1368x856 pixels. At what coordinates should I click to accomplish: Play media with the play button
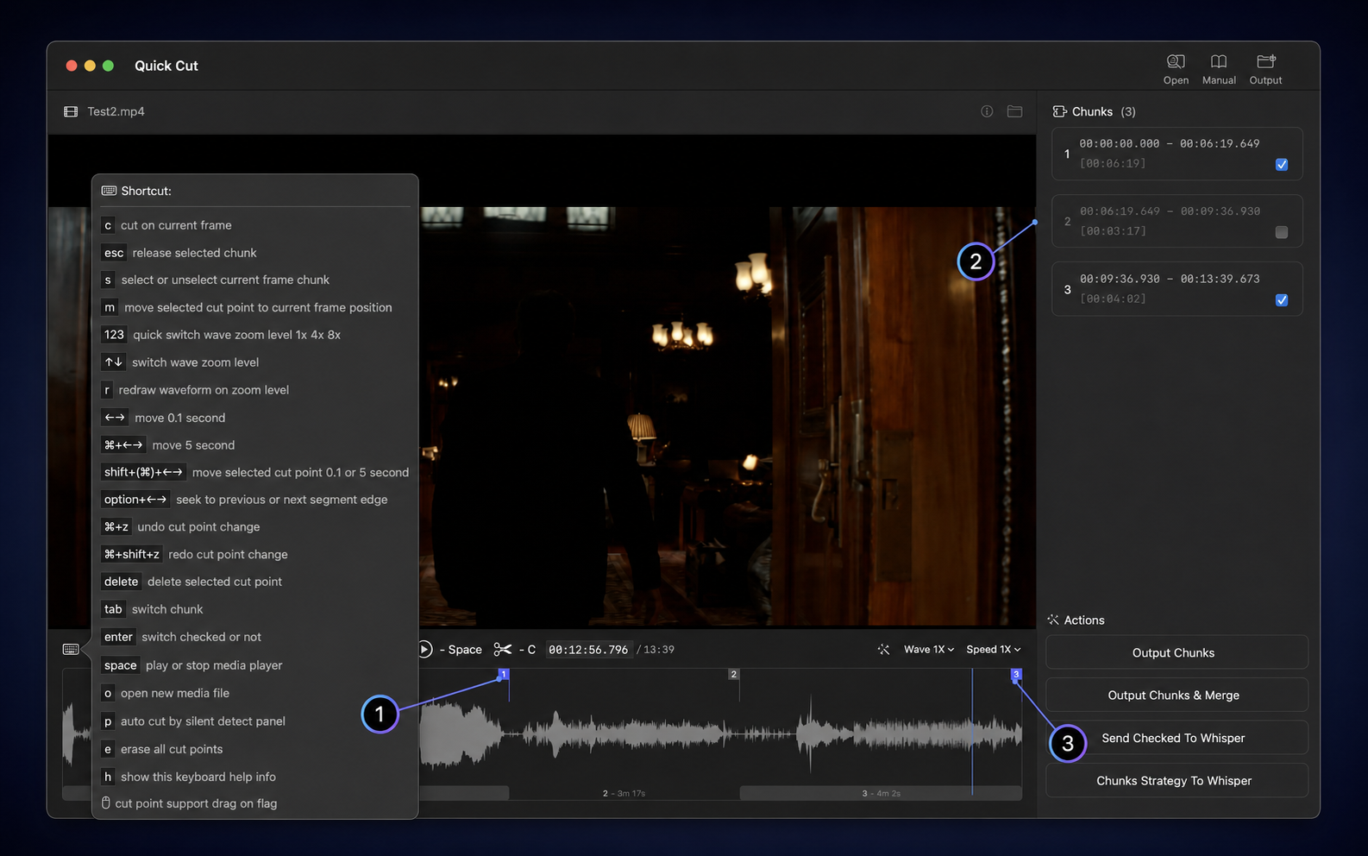tap(424, 649)
